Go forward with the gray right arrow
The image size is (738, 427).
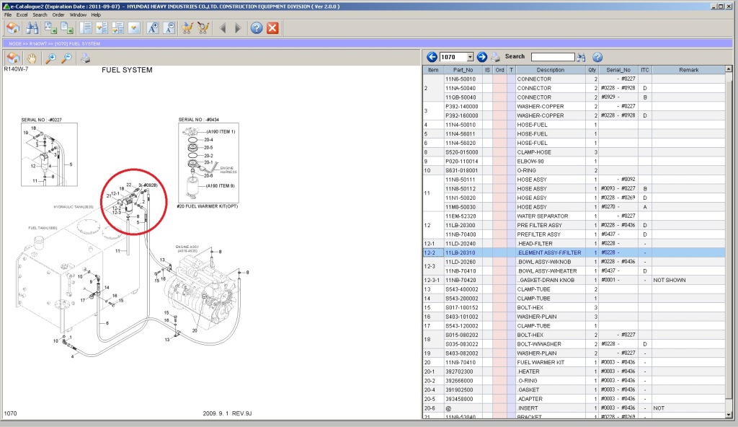coord(238,28)
